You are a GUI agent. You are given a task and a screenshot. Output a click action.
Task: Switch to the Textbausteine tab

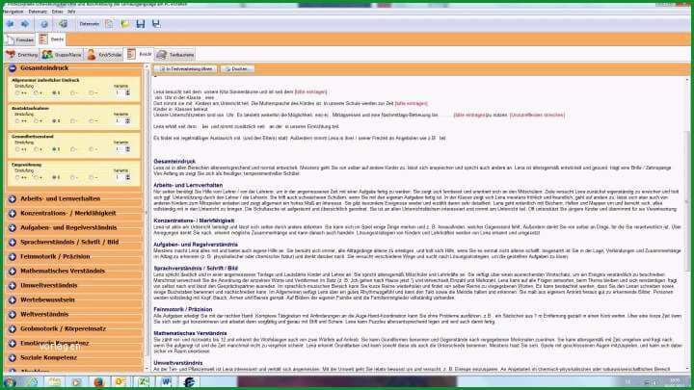pyautogui.click(x=175, y=55)
